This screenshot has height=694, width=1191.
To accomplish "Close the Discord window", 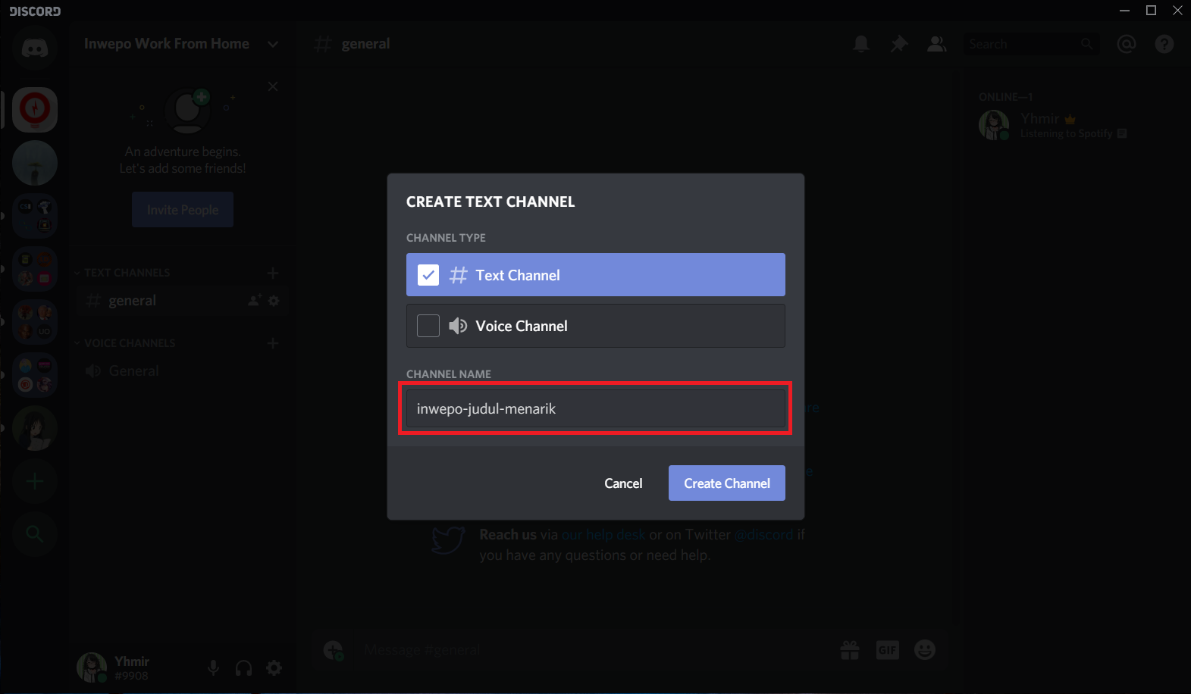I will (x=1177, y=11).
